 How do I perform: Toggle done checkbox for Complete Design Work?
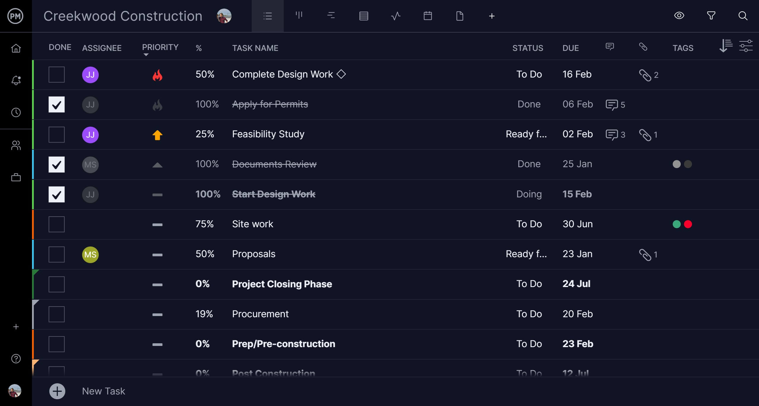click(x=56, y=74)
